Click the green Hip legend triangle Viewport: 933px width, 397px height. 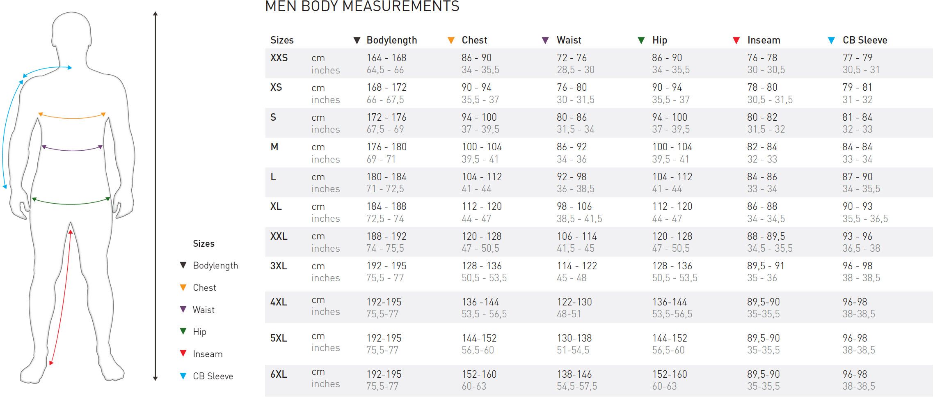[183, 331]
